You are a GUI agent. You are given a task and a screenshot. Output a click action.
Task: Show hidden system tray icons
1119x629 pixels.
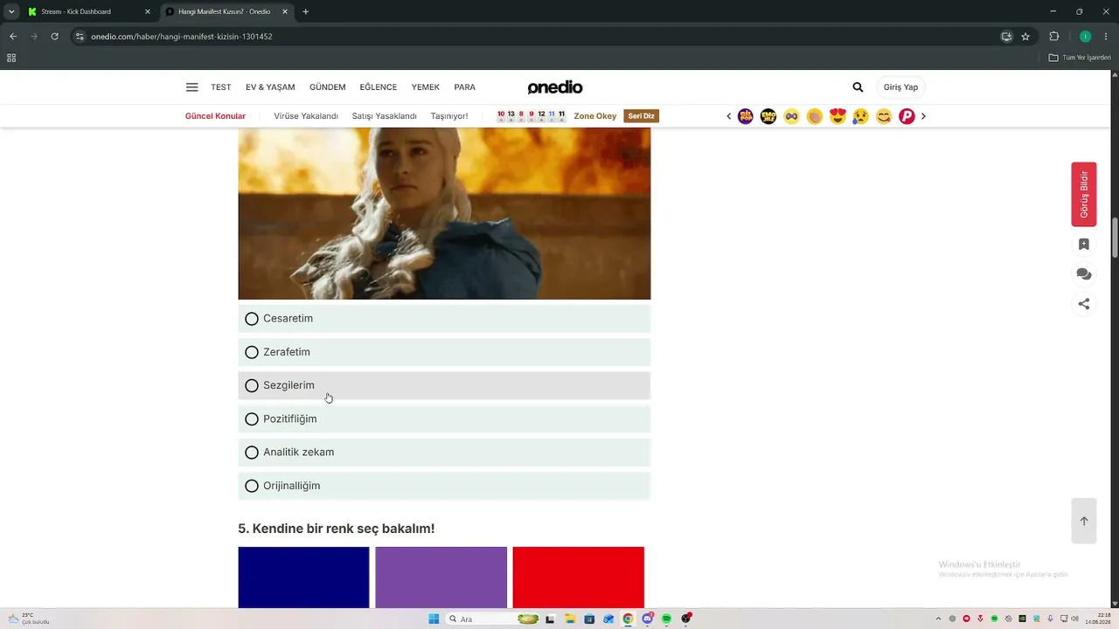click(938, 619)
